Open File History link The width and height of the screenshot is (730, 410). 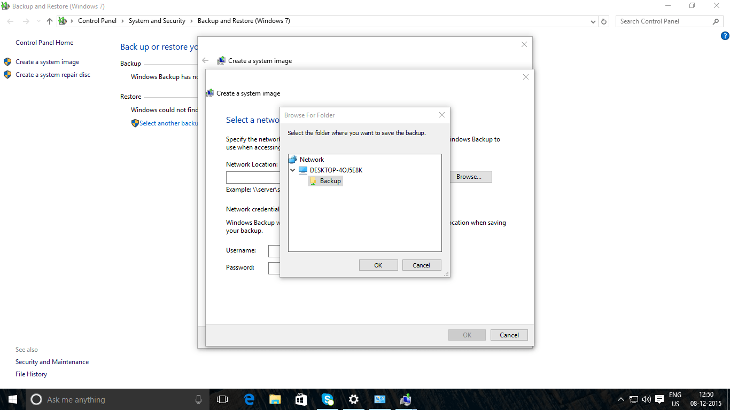31,374
